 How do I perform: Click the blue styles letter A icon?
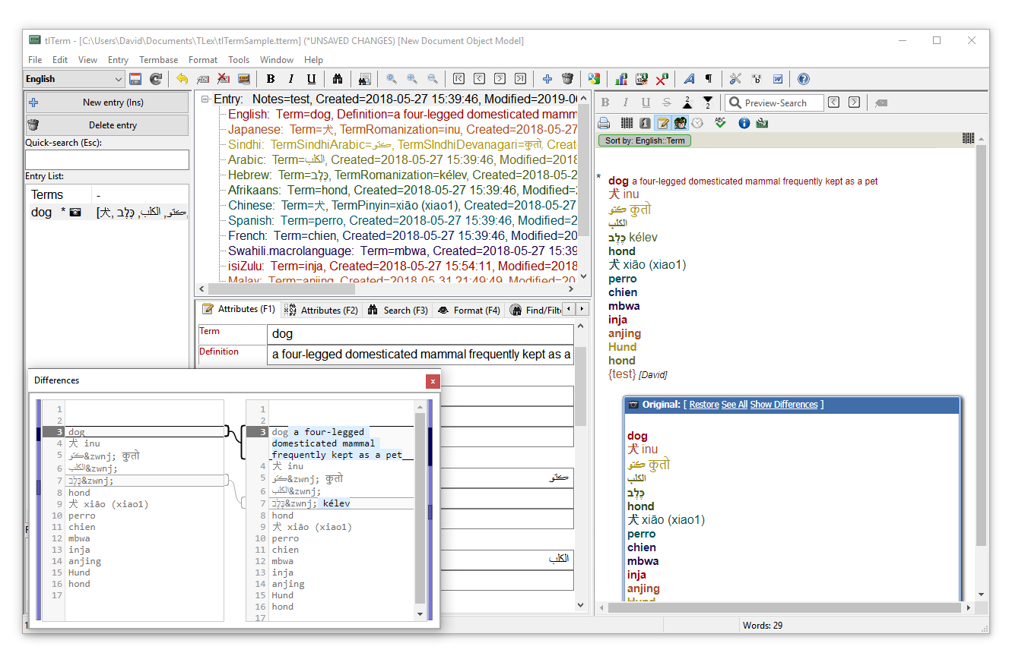(688, 79)
